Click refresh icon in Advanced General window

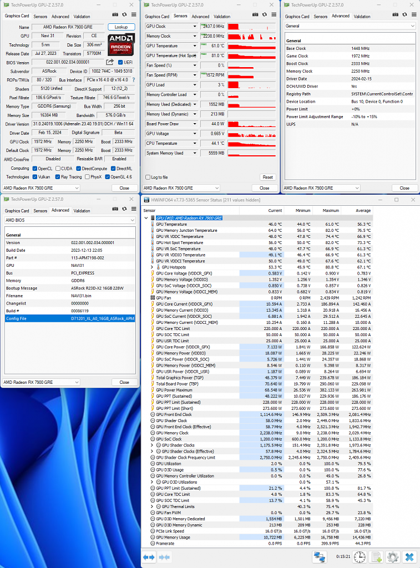[404, 15]
